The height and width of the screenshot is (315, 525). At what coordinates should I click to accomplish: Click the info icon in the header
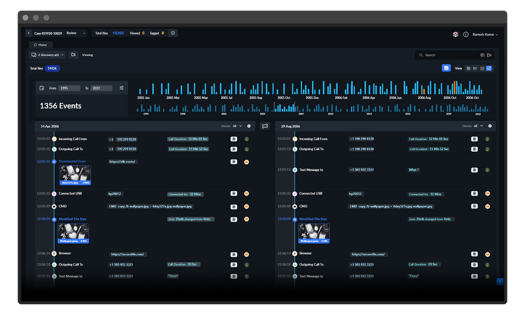(466, 34)
